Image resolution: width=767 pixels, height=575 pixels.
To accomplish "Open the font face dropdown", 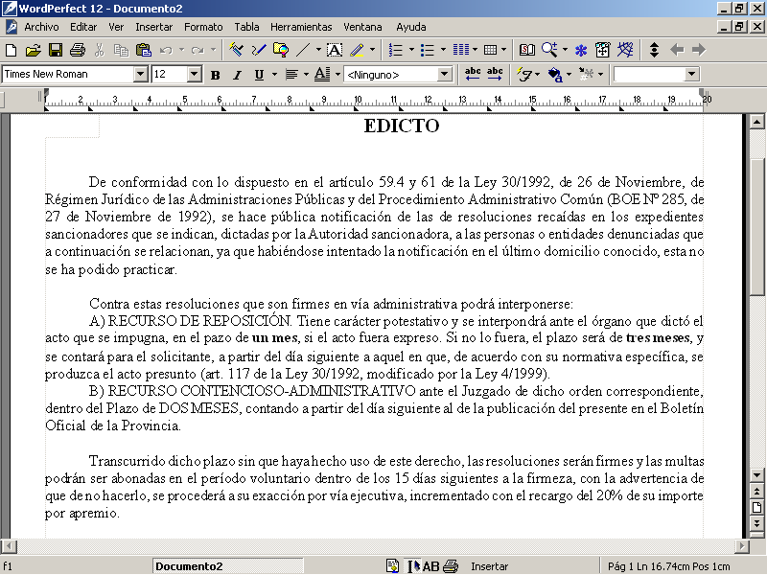I will pos(139,74).
